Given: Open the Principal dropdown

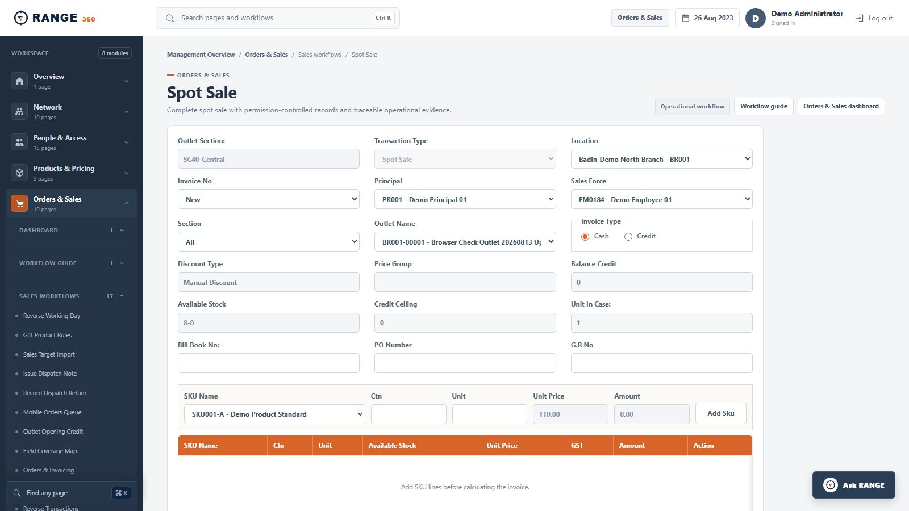Looking at the screenshot, I should 465,199.
